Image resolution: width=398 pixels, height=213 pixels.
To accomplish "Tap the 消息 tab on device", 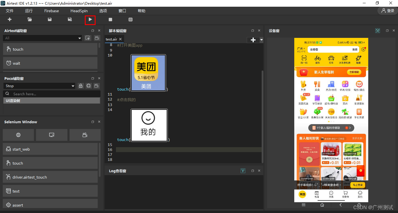I will (x=331, y=194).
